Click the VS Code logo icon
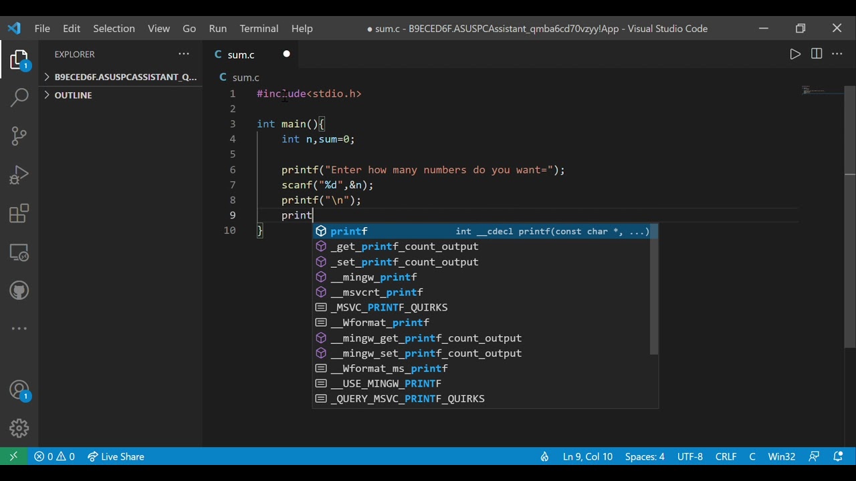Image resolution: width=856 pixels, height=481 pixels. pyautogui.click(x=14, y=29)
